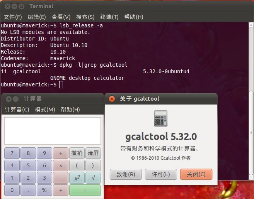The width and height of the screenshot is (254, 199).
Task: Click the percent % button
Action: click(x=44, y=190)
